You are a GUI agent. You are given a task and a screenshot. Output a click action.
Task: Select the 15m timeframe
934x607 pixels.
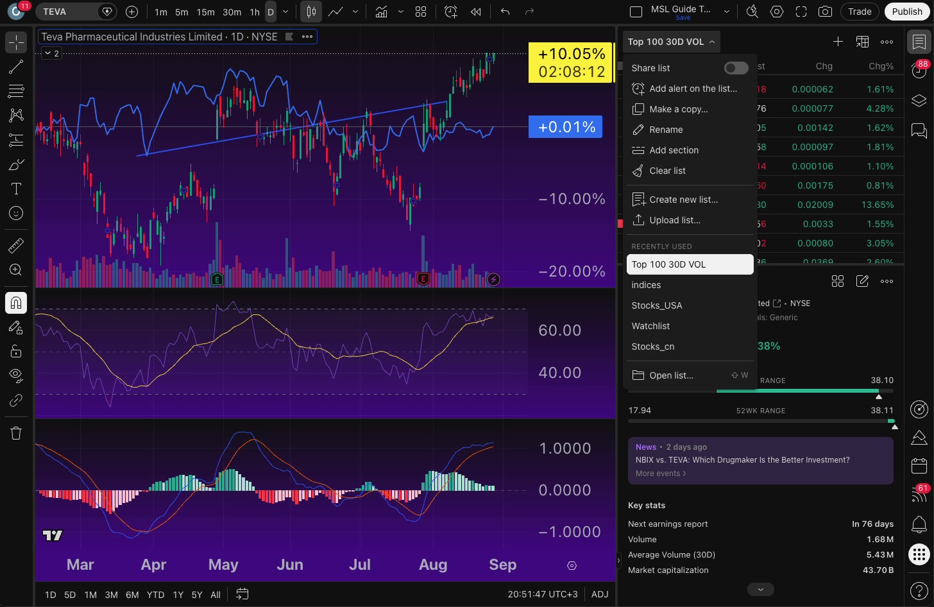tap(205, 12)
